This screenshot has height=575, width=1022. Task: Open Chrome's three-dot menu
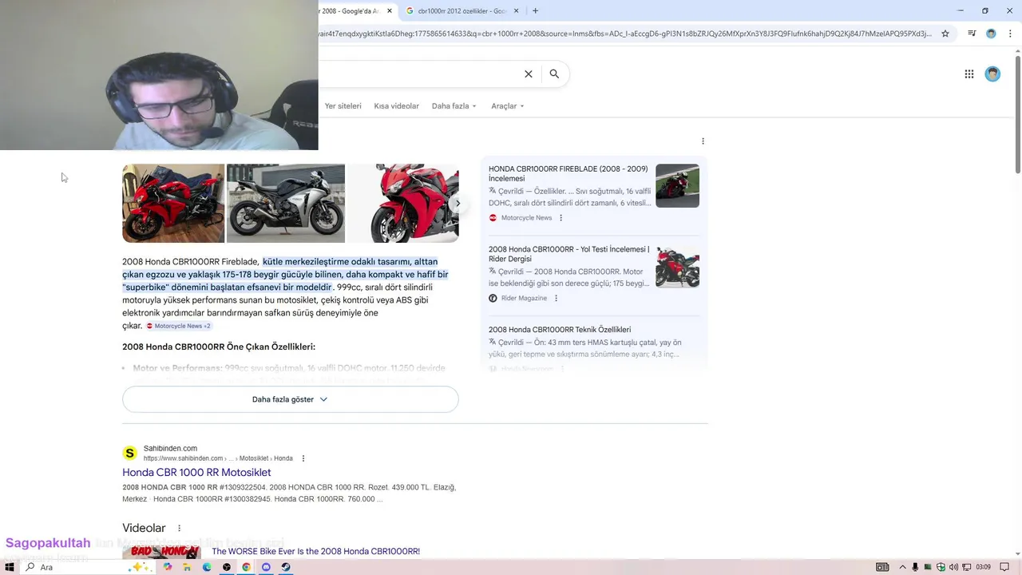1010,34
